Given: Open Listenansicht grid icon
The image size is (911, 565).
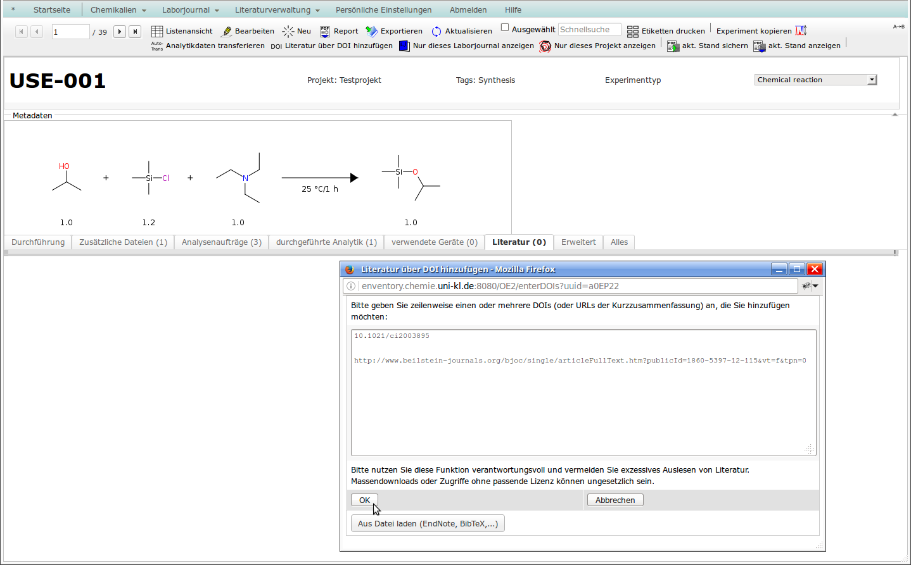Looking at the screenshot, I should pyautogui.click(x=157, y=31).
